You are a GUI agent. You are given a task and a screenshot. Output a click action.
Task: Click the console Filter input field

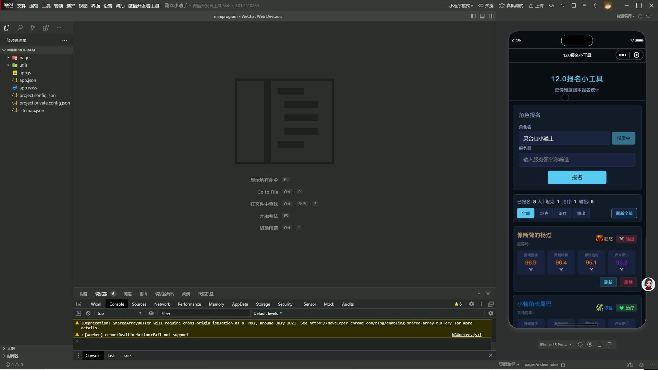205,313
